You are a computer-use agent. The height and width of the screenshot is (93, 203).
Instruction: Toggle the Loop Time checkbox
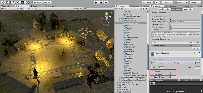click(x=171, y=72)
